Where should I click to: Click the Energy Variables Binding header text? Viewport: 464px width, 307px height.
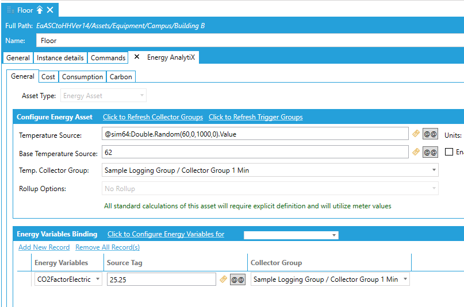(x=57, y=234)
